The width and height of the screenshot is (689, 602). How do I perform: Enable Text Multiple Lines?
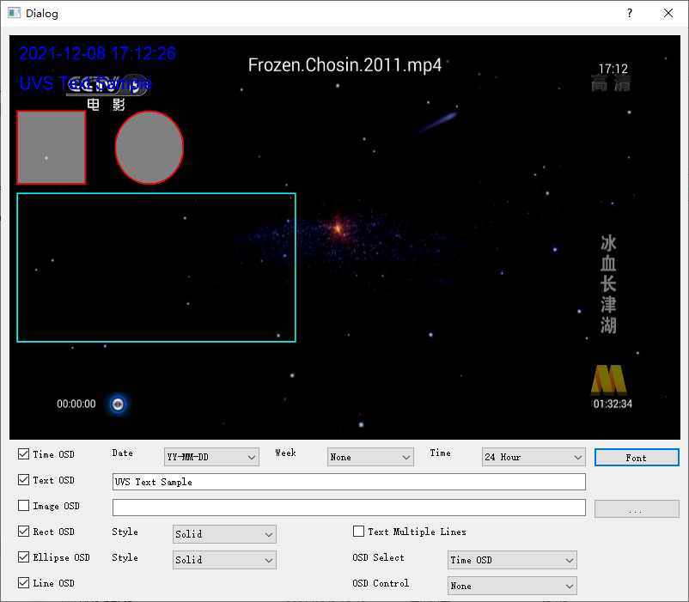click(x=358, y=531)
